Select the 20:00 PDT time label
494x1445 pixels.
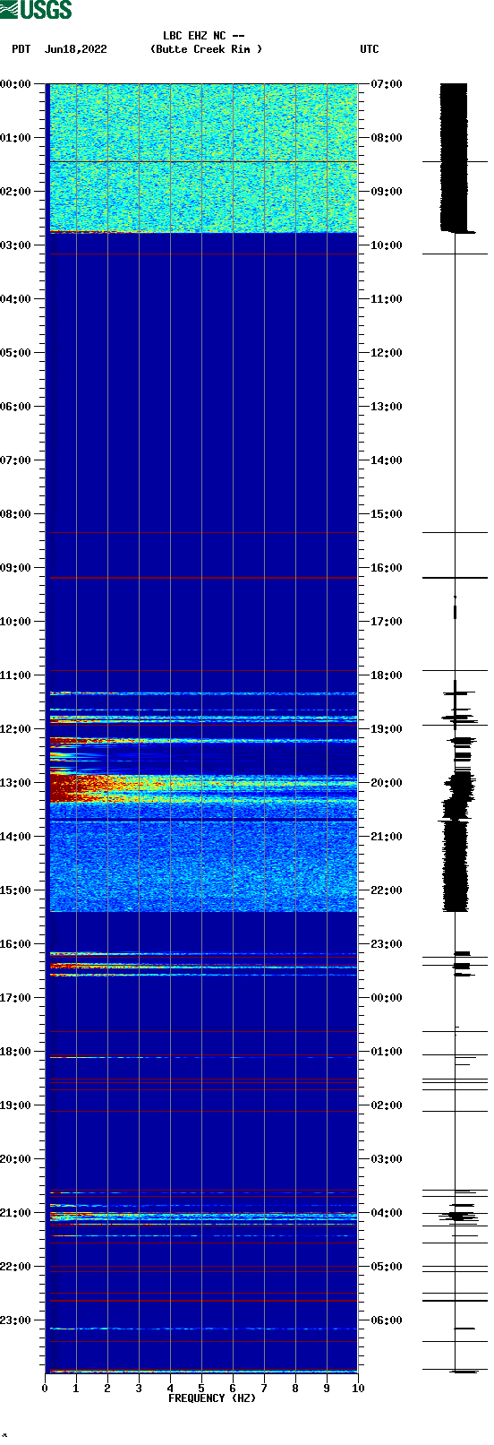click(15, 1159)
